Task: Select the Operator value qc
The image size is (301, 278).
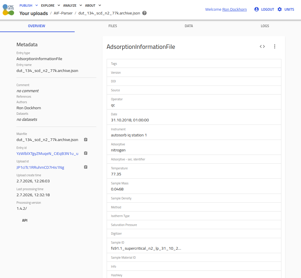Action: coord(113,105)
